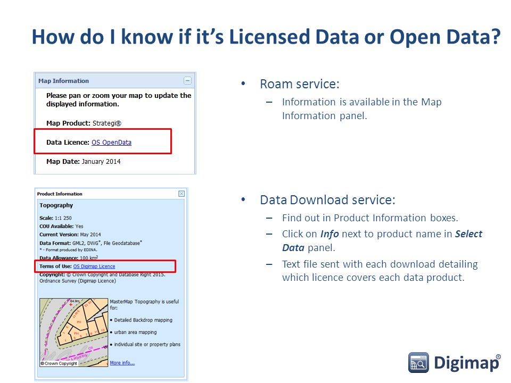The height and width of the screenshot is (383, 511).
Task: Click the 'Roam service:' bullet heading
Action: tap(300, 84)
